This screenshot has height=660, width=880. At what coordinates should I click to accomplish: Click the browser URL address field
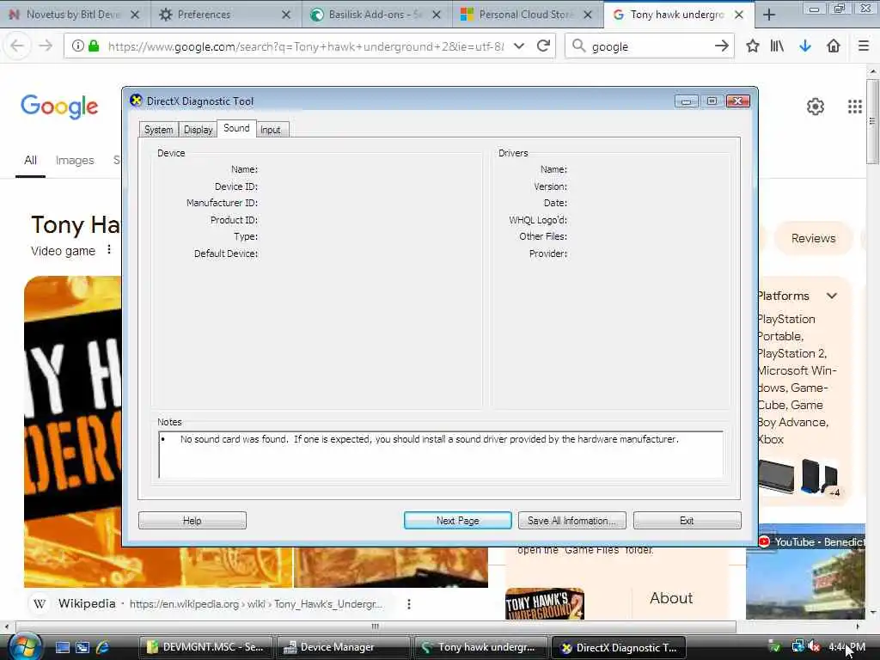[306, 46]
